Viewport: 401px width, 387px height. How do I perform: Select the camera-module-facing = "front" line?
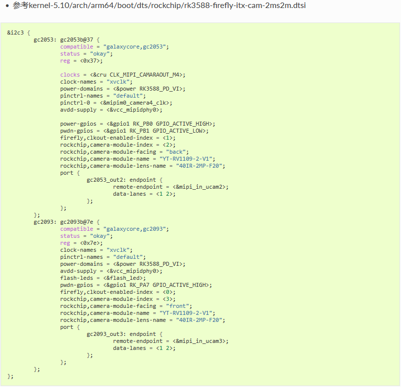coord(126,306)
